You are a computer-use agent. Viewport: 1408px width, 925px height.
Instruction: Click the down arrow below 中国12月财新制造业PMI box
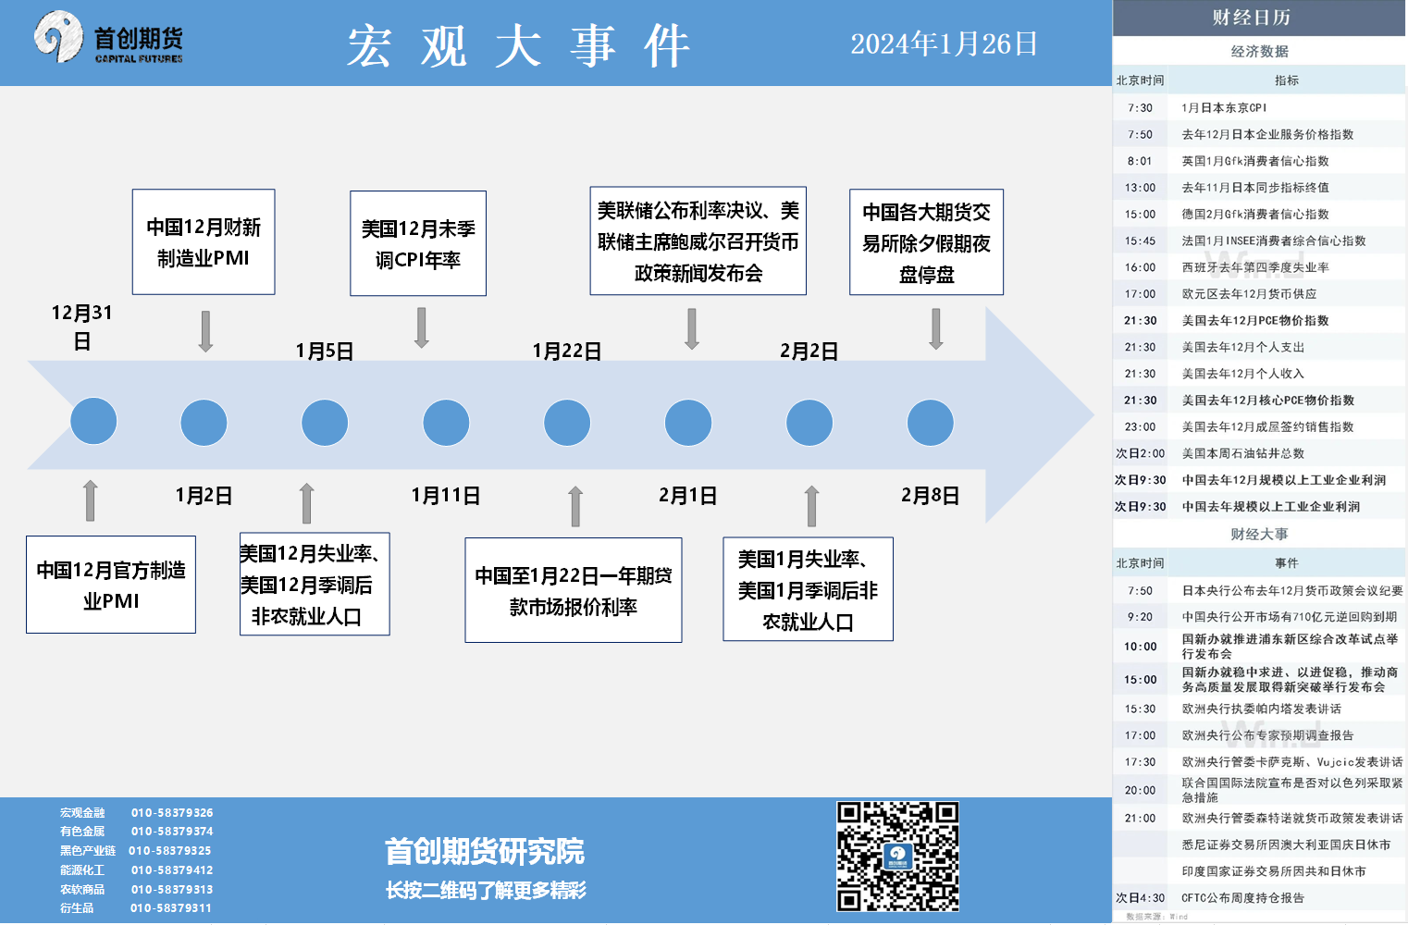tap(205, 331)
